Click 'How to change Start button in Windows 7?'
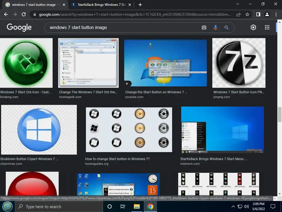The image size is (282, 212). 117,159
